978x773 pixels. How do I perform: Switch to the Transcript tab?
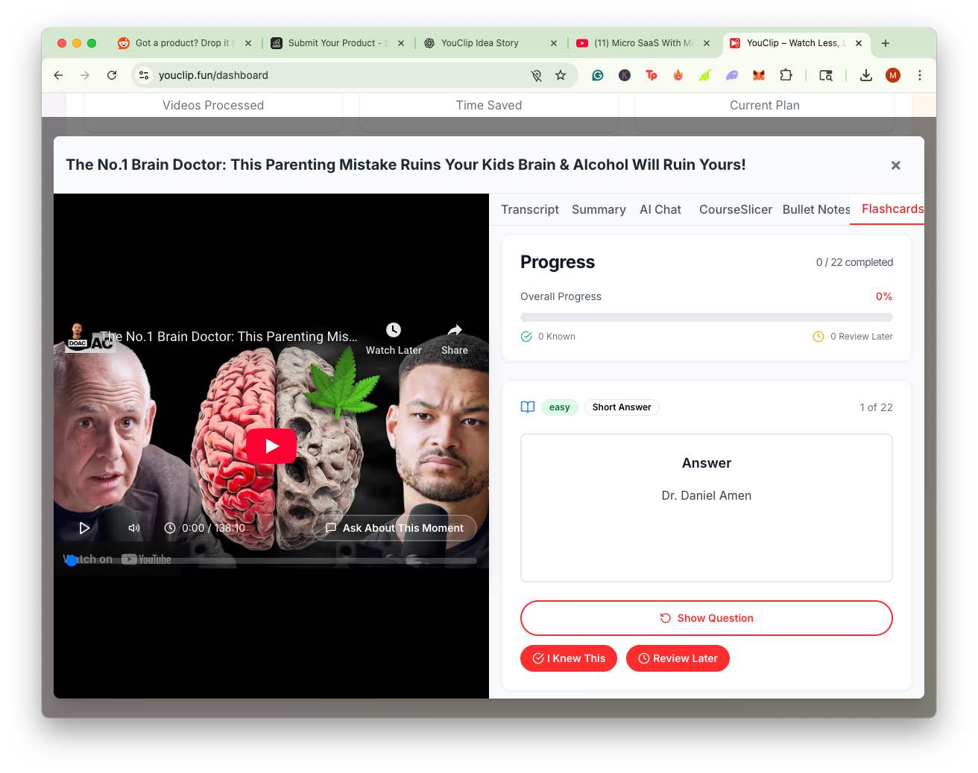click(x=530, y=209)
